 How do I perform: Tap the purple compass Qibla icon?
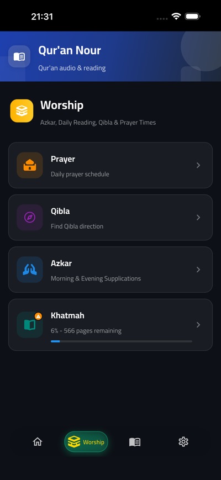(30, 217)
